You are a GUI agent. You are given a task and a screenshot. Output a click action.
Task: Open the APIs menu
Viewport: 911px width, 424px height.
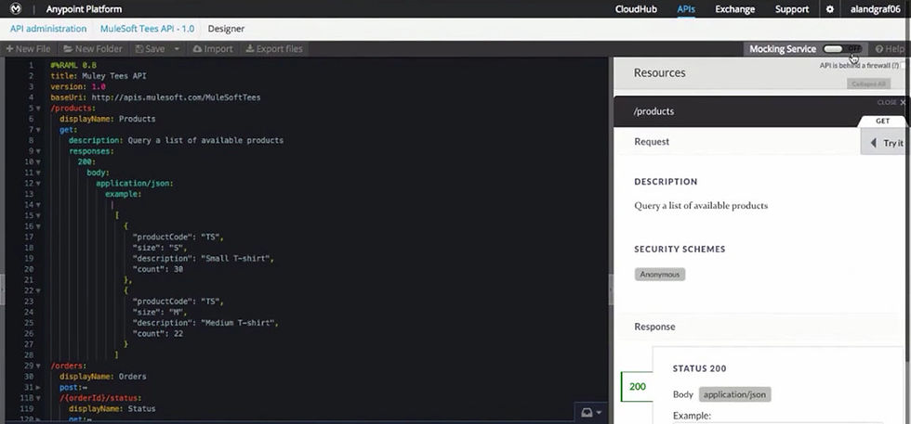click(686, 9)
